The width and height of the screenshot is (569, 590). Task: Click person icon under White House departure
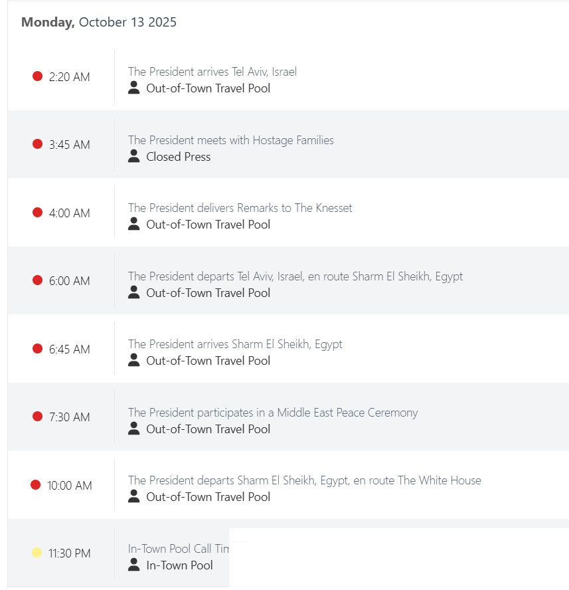(134, 496)
